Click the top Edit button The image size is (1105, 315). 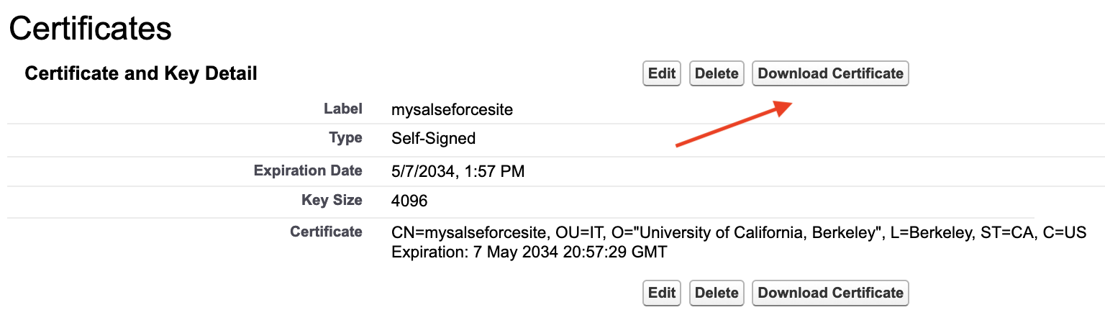(x=661, y=73)
